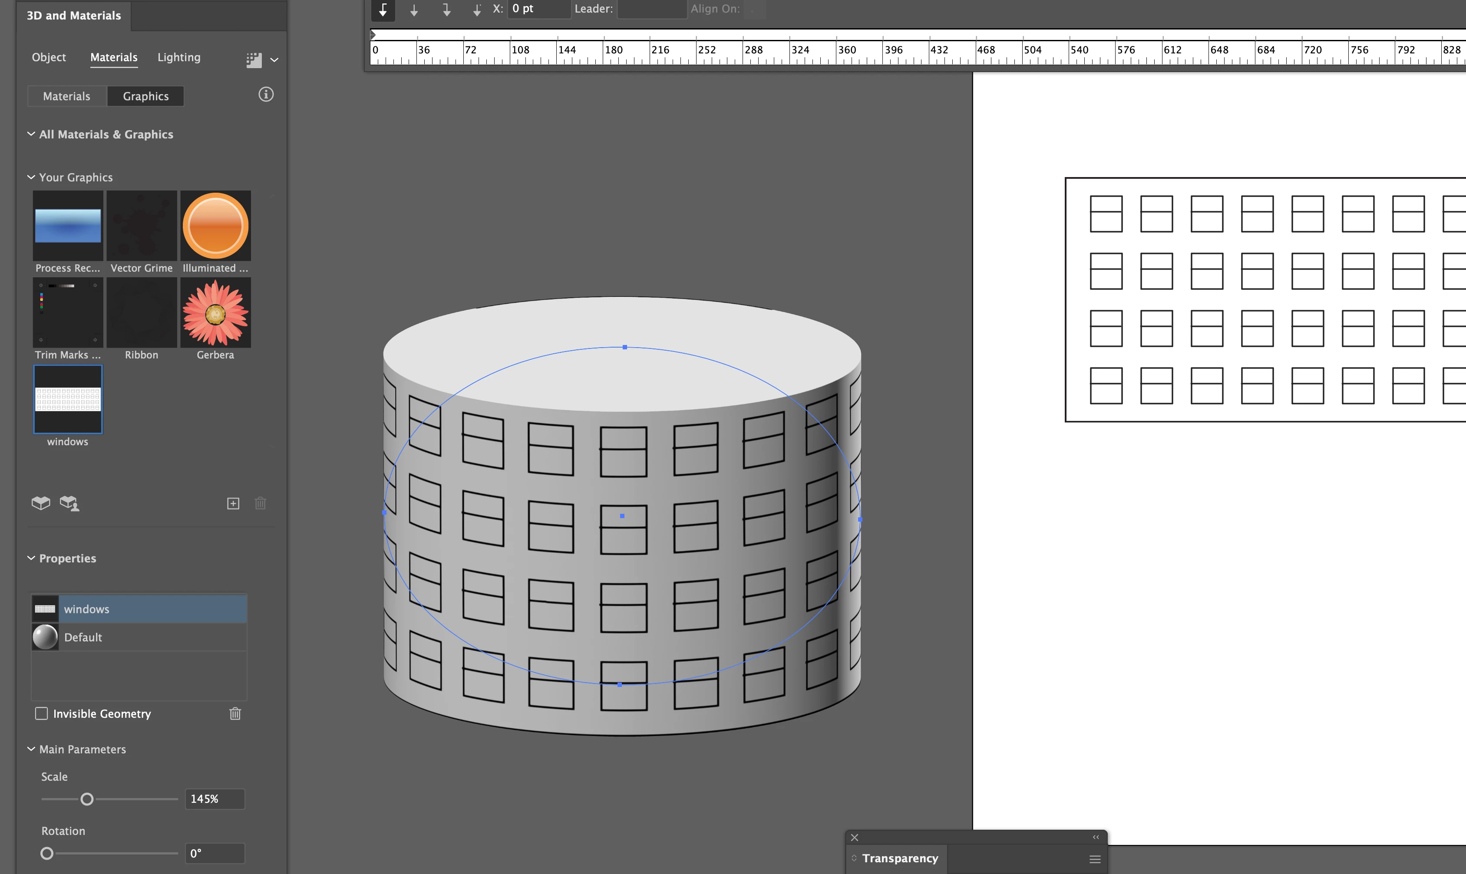Click the info icon beside Graphics button

click(x=266, y=94)
